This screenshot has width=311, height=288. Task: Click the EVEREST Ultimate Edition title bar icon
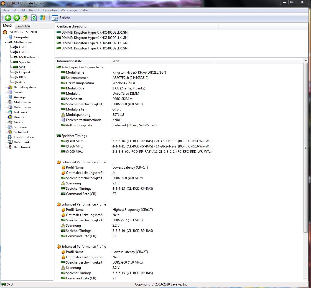(x=3, y=3)
